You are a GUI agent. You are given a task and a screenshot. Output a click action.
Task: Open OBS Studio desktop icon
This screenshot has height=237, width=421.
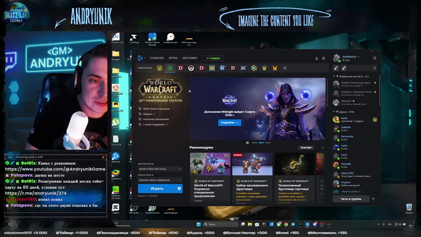click(x=134, y=209)
